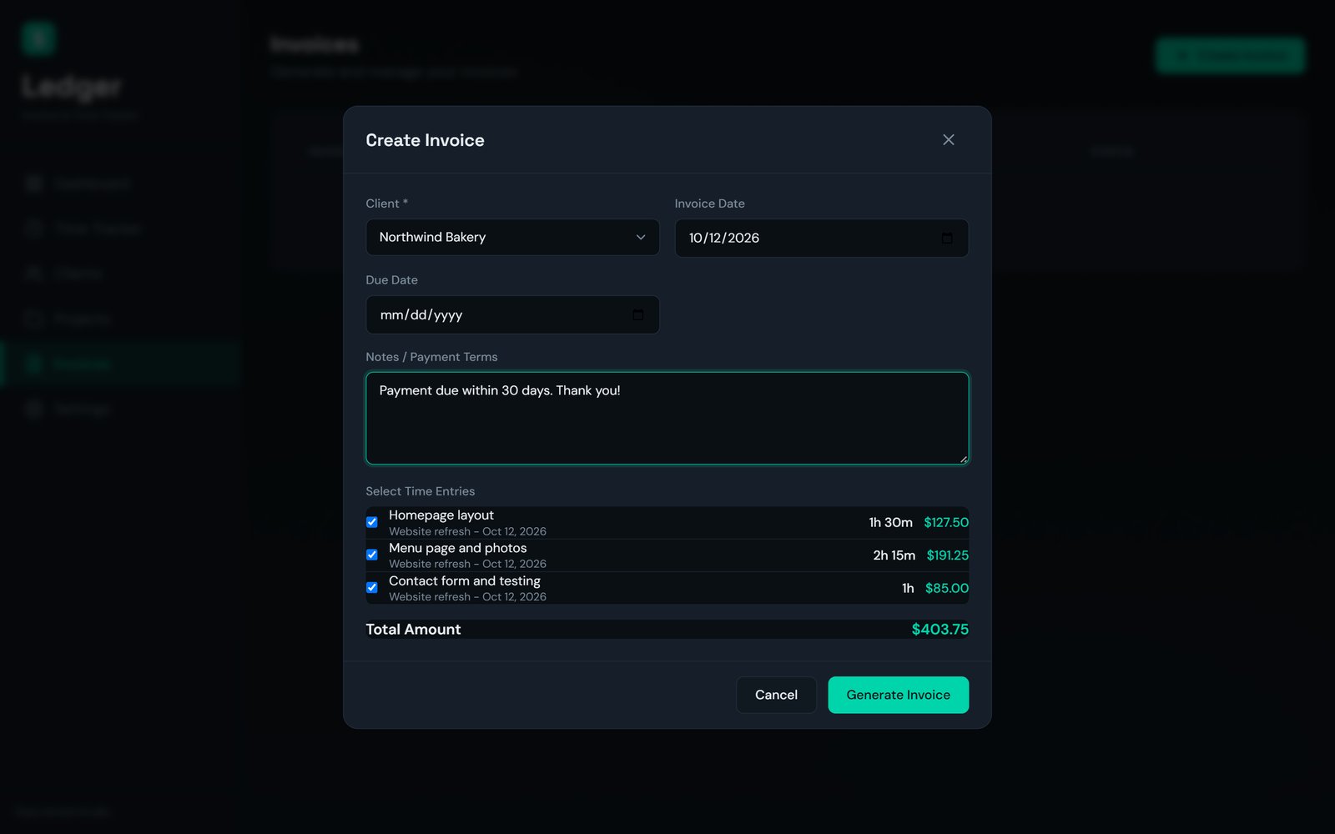Screen dimensions: 1335x834
Task: Click the "Total Amount" label
Action: coord(413,630)
